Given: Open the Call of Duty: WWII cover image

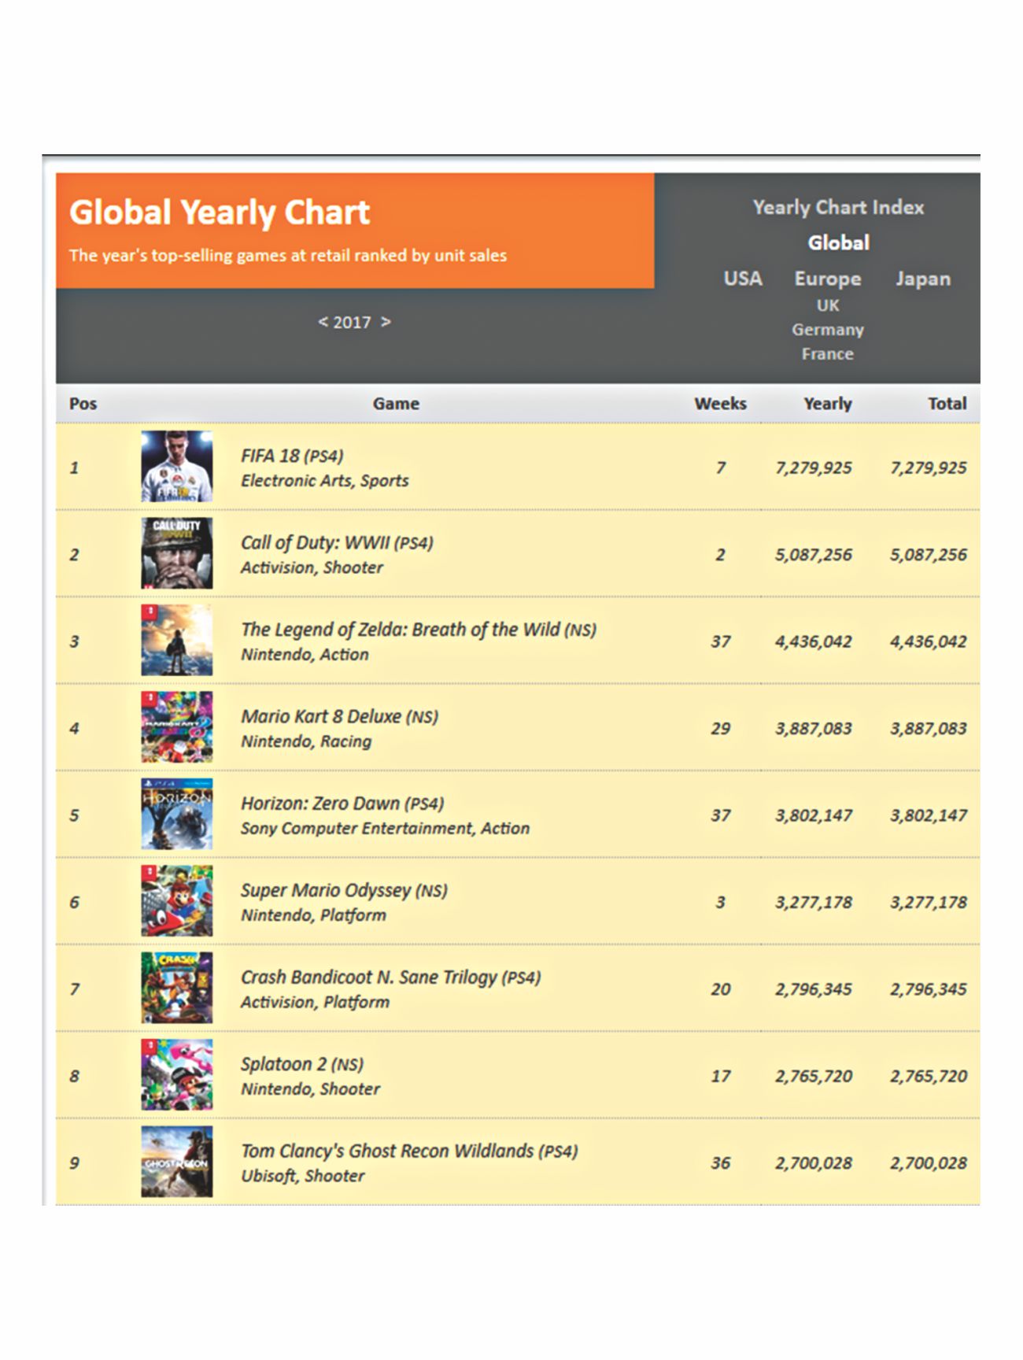Looking at the screenshot, I should pyautogui.click(x=176, y=553).
